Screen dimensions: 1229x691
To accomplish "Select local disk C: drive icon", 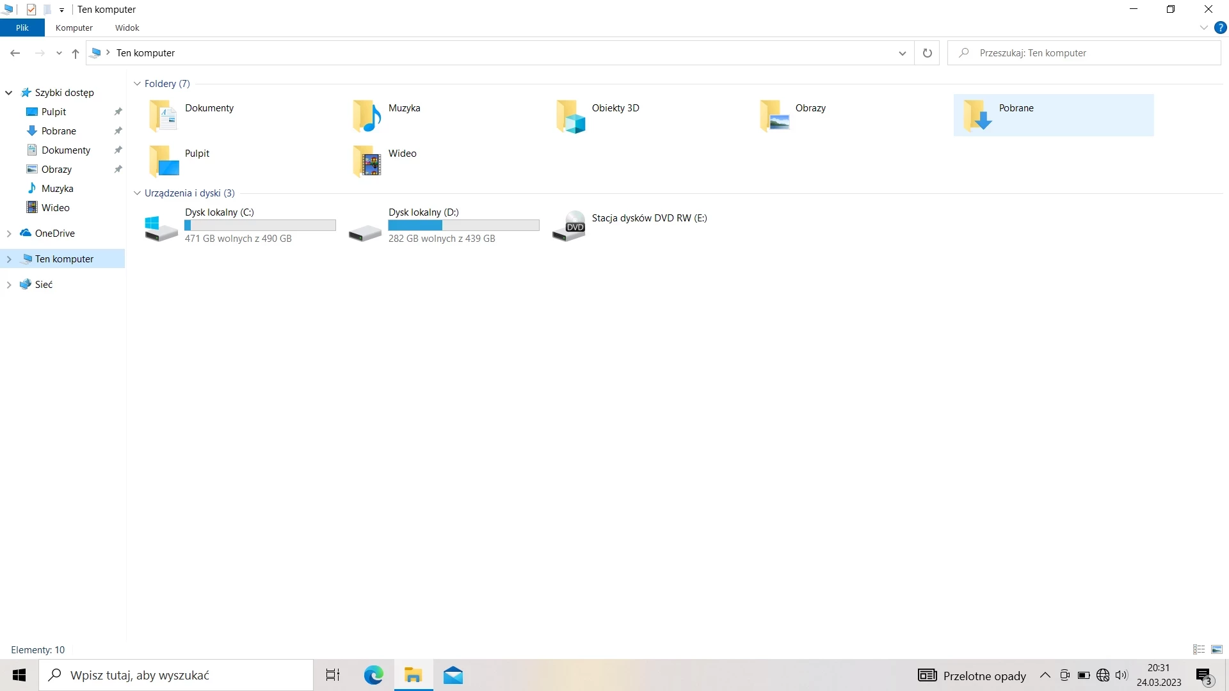I will point(161,228).
